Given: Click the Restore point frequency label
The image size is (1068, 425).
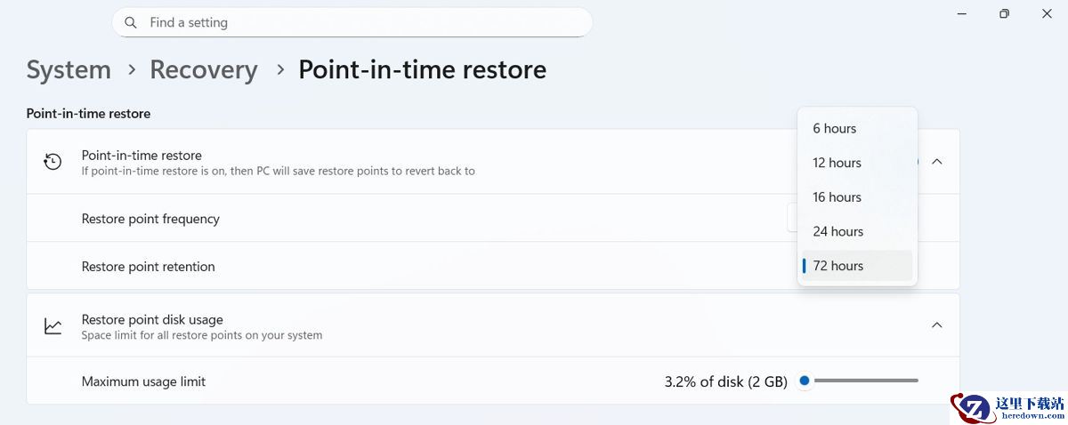Looking at the screenshot, I should (150, 219).
